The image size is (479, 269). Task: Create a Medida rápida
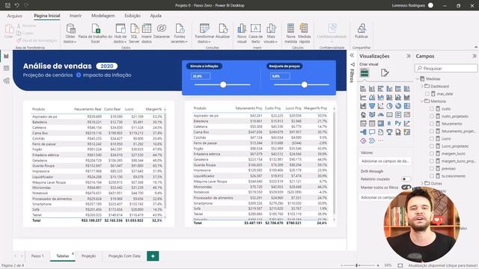click(305, 33)
